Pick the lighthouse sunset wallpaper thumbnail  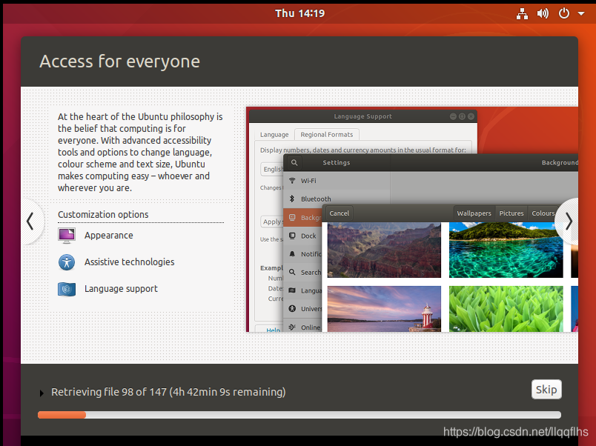click(384, 309)
